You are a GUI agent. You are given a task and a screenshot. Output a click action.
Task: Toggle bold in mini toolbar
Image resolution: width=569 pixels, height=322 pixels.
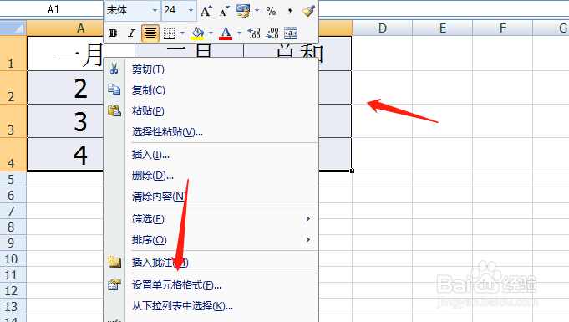pyautogui.click(x=114, y=33)
